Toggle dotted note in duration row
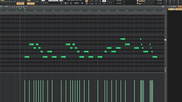The width and height of the screenshot is (182, 102). tap(28, 7)
